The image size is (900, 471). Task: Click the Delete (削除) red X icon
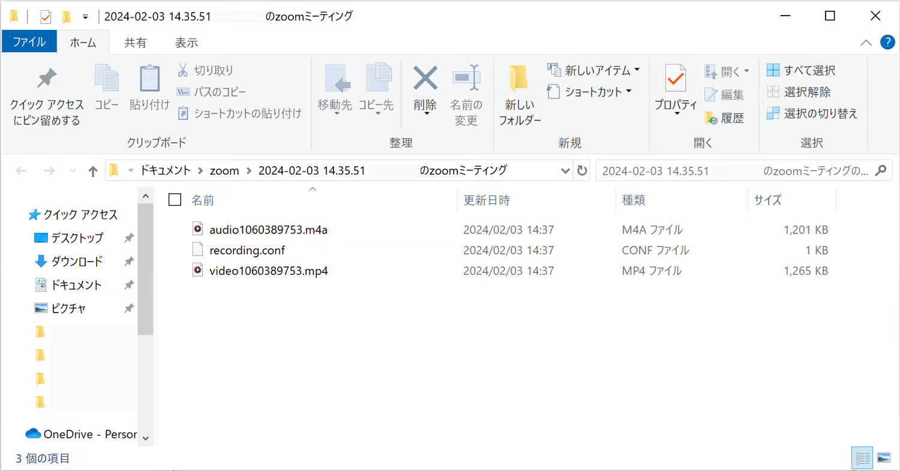[x=425, y=79]
